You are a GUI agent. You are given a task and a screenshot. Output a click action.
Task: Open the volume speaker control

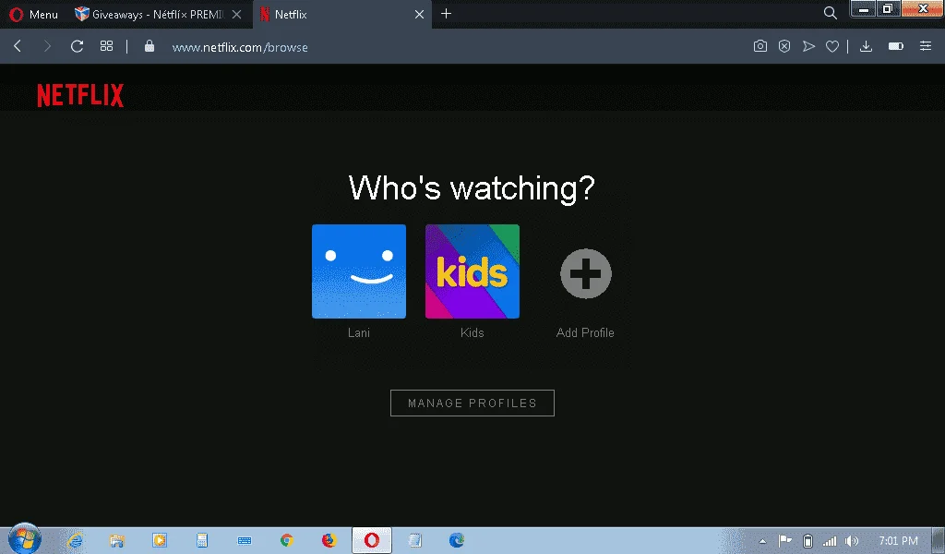pos(852,541)
